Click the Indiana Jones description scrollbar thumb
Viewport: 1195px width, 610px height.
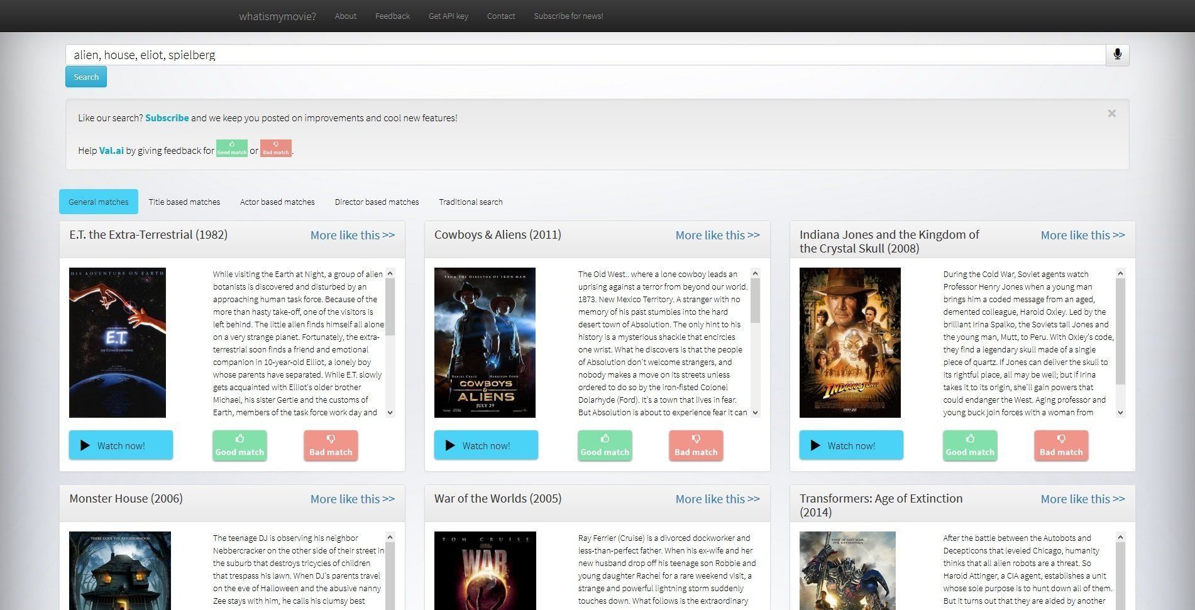click(1121, 332)
